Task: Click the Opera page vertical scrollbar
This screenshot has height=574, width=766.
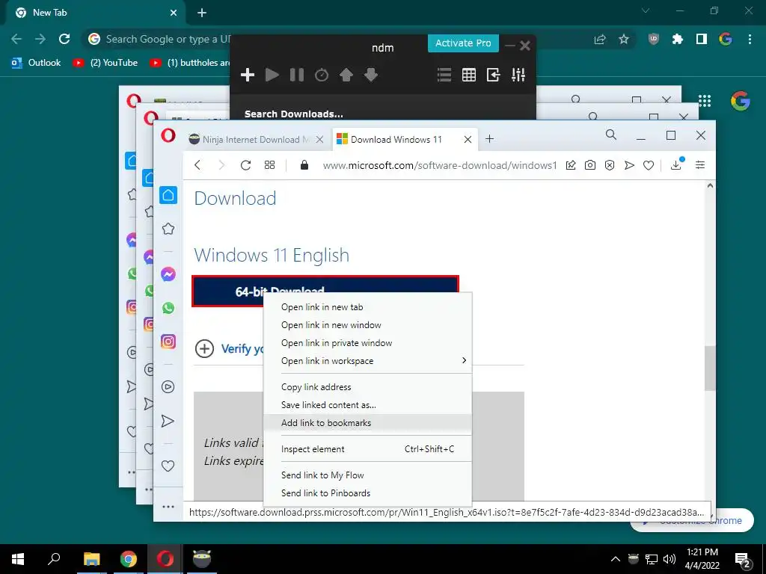Action: tap(710, 368)
